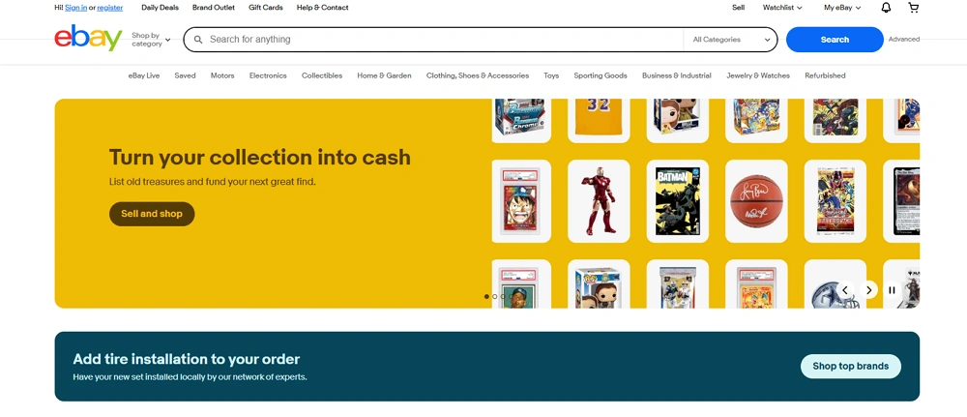
Task: Open the Batman comic thumbnail
Action: coord(677,201)
